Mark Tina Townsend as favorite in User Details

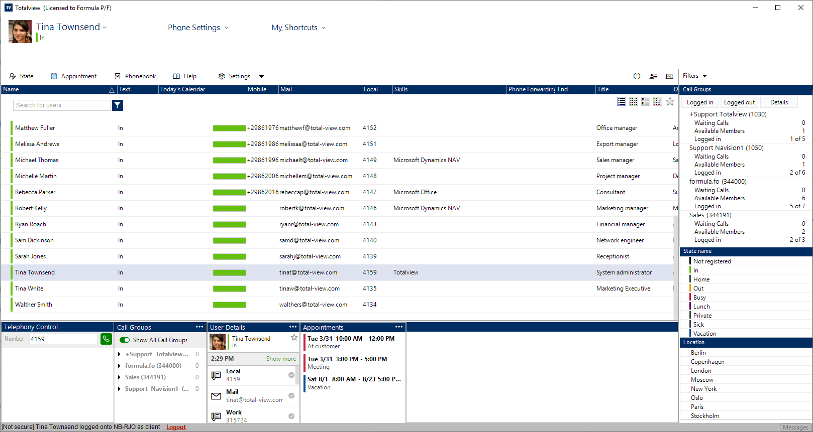294,338
